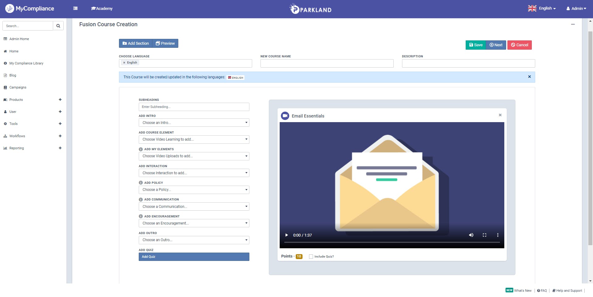Open the MyCompliance home logo
Viewport: 593px width, 297px height.
29,8
